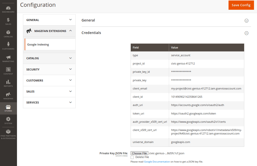Click the Delete File label text

point(142,157)
